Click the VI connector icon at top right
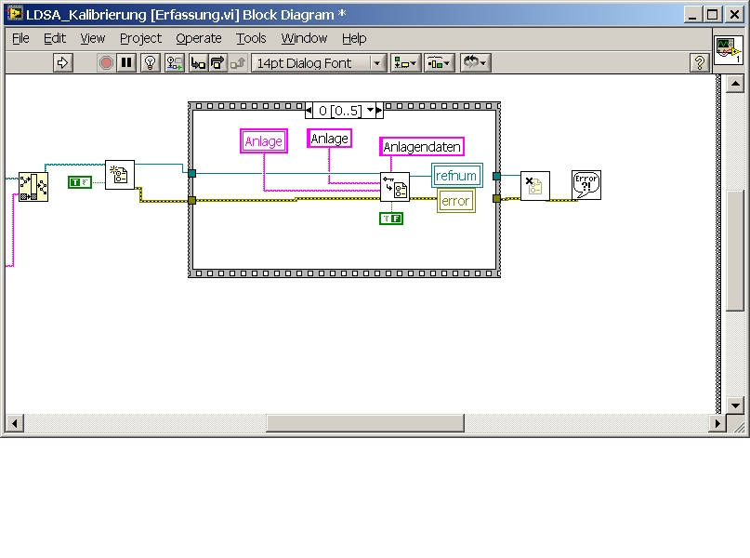 point(728,50)
